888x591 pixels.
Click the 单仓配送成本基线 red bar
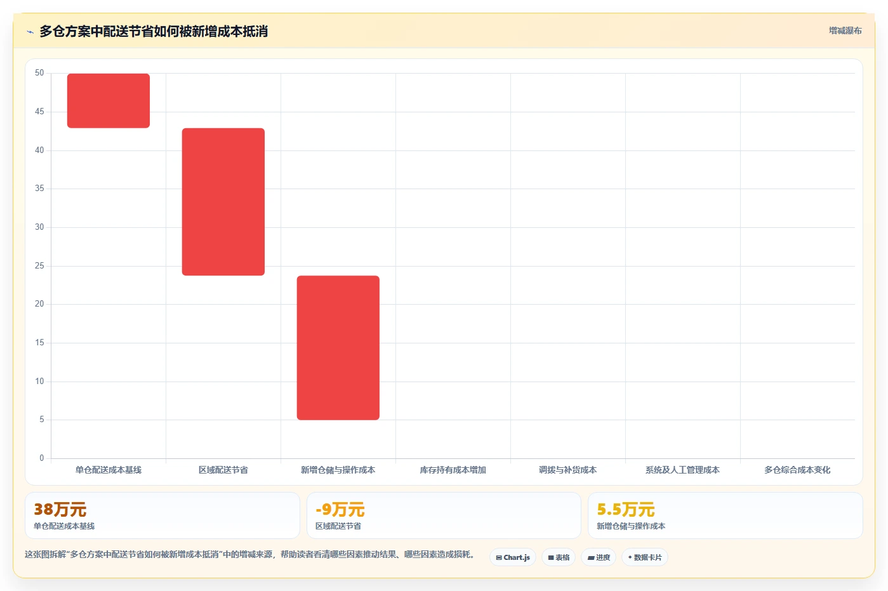pos(109,101)
